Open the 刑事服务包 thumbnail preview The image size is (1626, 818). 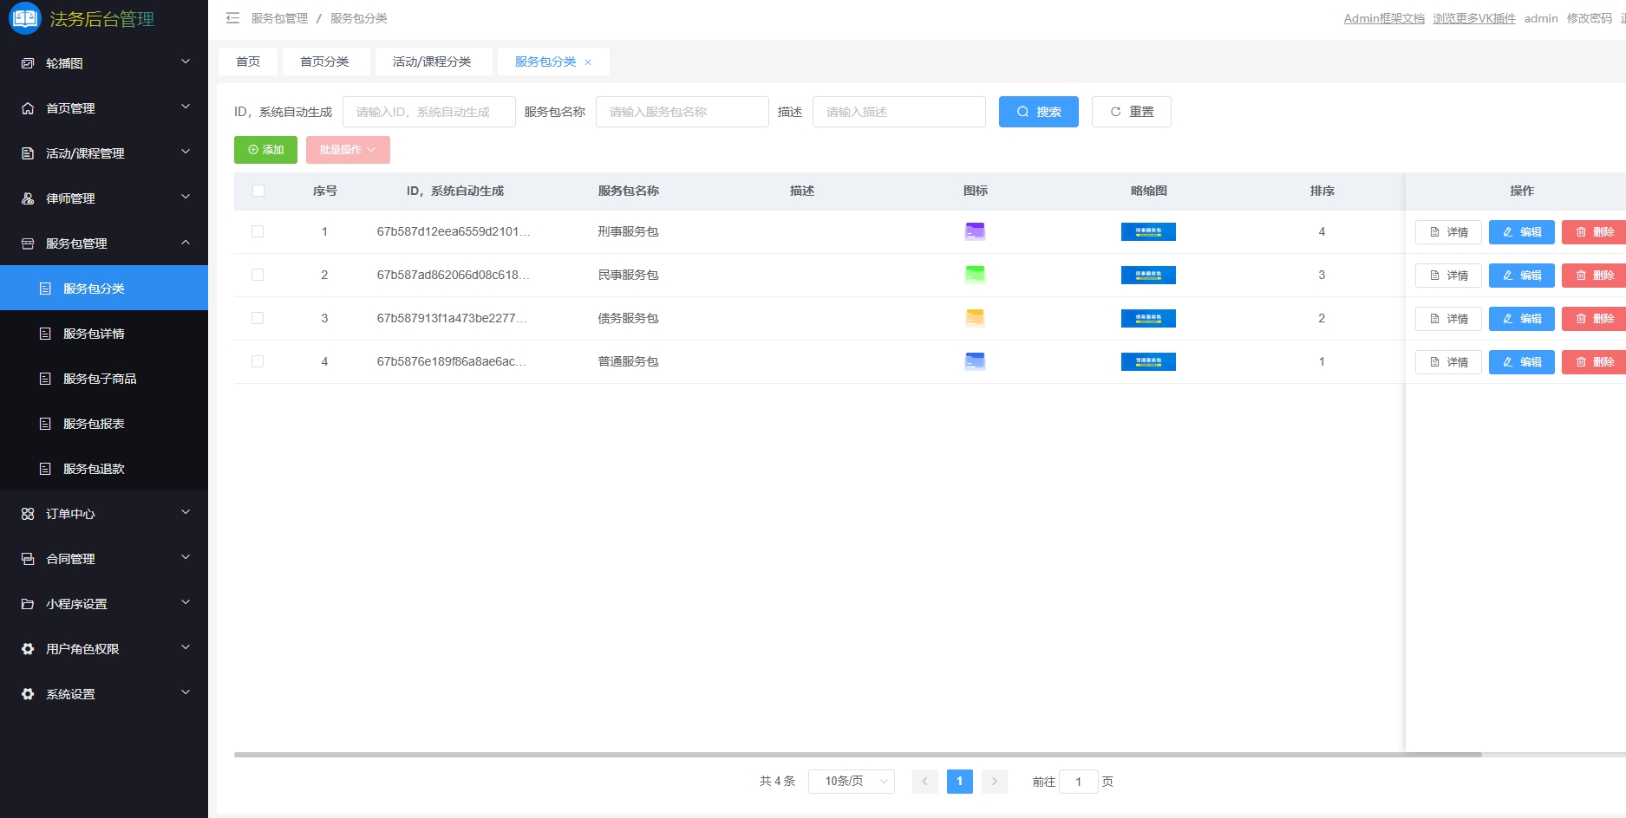pos(1148,231)
